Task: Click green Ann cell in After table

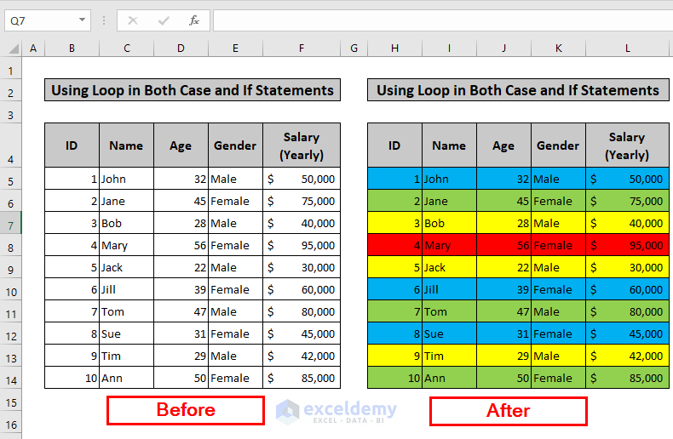Action: point(449,378)
